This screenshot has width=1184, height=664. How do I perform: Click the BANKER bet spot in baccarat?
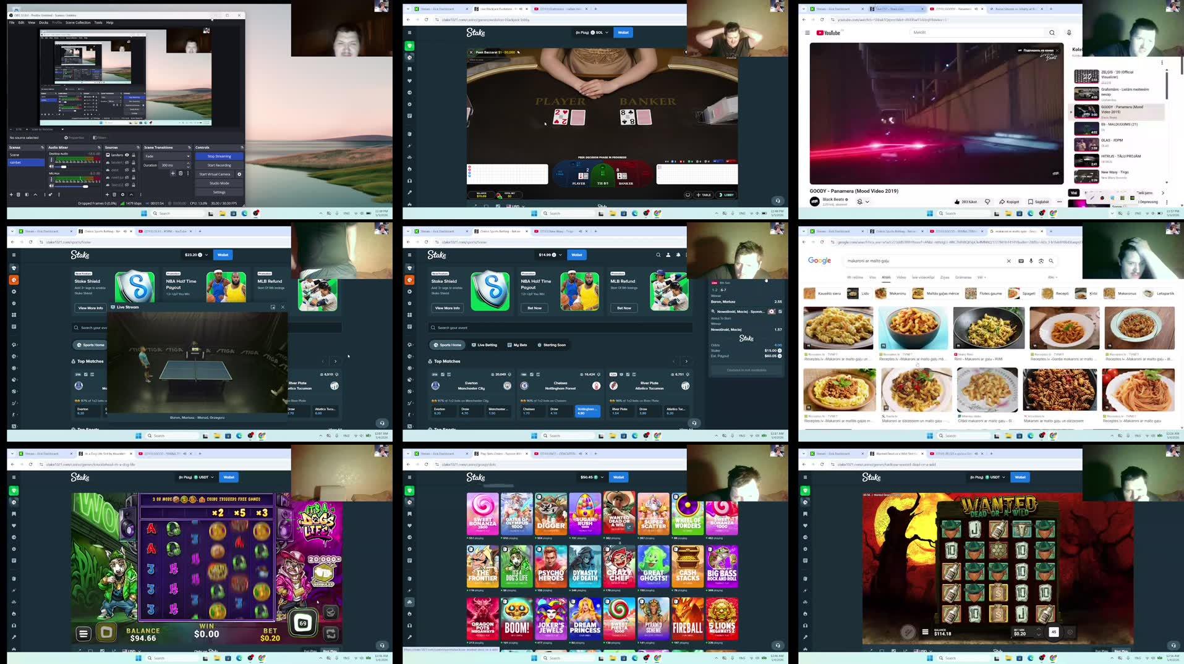coord(626,175)
